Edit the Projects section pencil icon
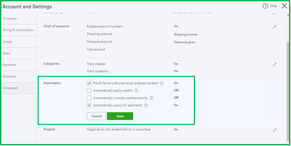The height and width of the screenshot is (146, 291). point(274,130)
